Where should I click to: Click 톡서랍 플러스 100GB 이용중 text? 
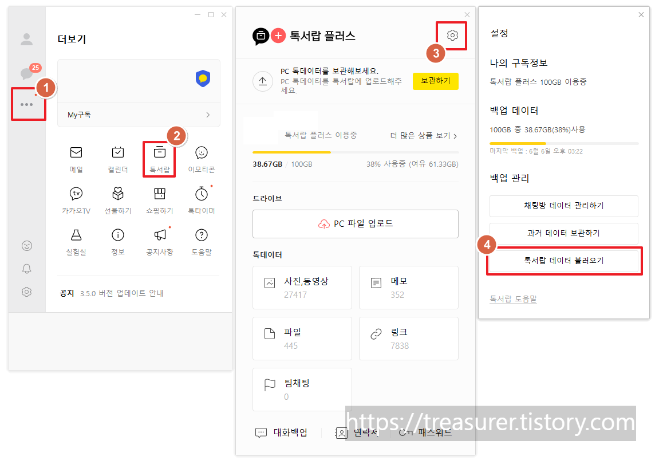tap(538, 82)
